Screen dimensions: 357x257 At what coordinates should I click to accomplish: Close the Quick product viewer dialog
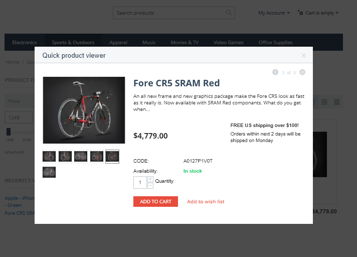pyautogui.click(x=303, y=55)
